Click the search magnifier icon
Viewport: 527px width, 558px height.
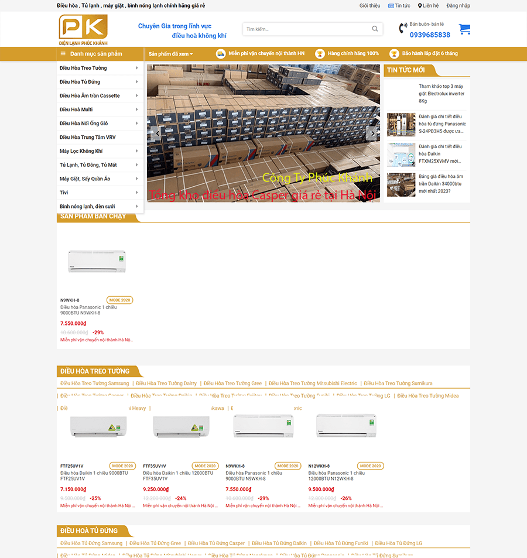pos(375,29)
